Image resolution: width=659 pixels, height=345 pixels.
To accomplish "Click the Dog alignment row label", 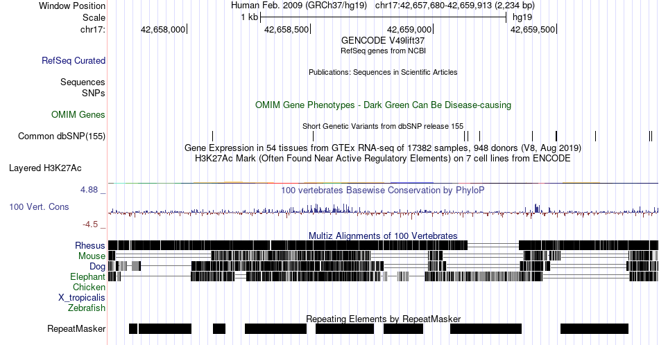I will tap(97, 266).
